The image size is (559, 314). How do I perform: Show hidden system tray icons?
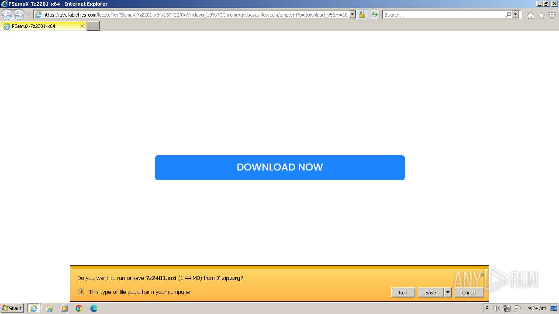487,308
